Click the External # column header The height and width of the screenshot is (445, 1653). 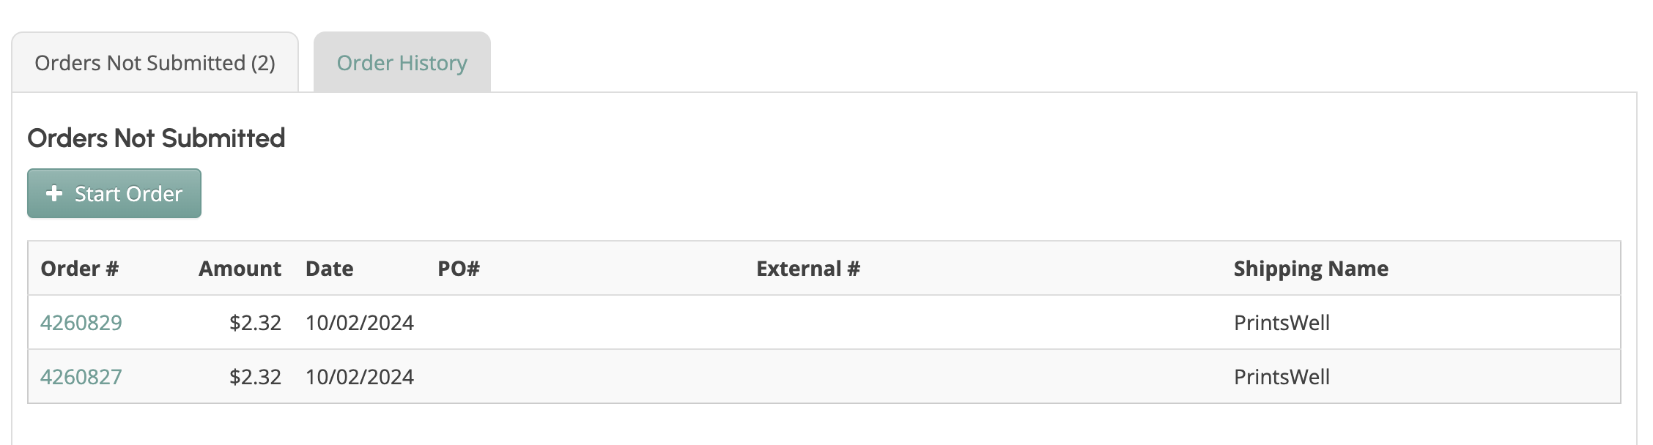pyautogui.click(x=807, y=269)
